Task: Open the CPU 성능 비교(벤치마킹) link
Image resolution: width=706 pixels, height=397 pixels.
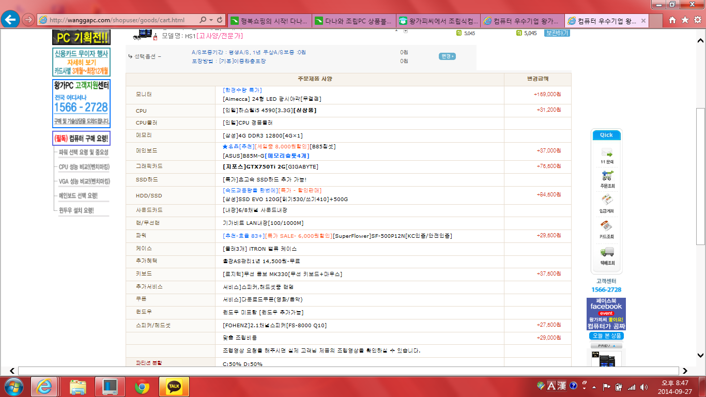Action: point(84,167)
